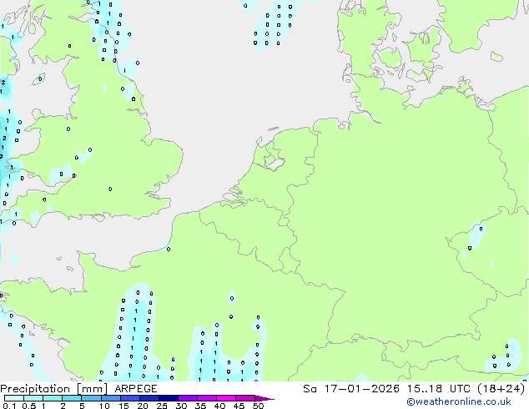Click the 0.5–1 mm legend color swatch
529x409 pixels.
tap(33, 398)
